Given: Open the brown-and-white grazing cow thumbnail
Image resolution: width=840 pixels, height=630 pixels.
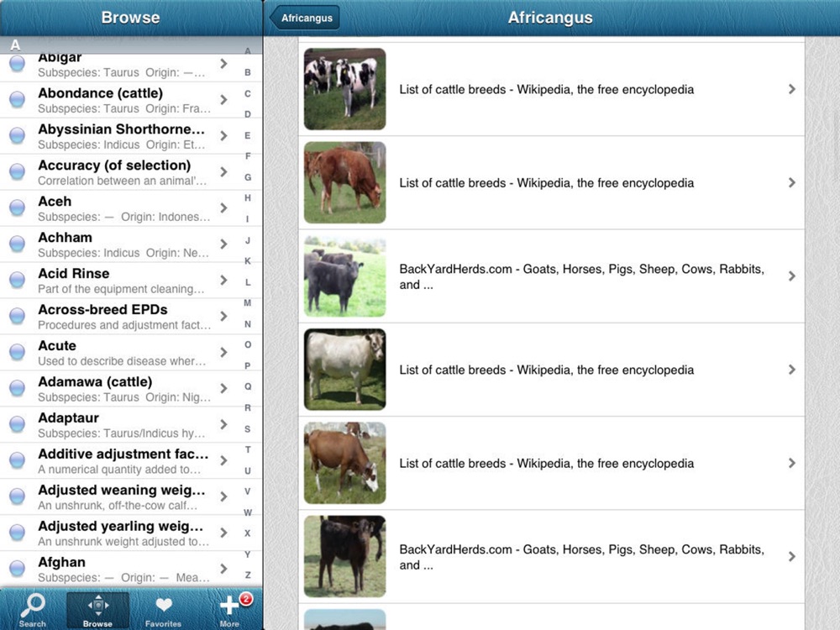Looking at the screenshot, I should click(345, 463).
